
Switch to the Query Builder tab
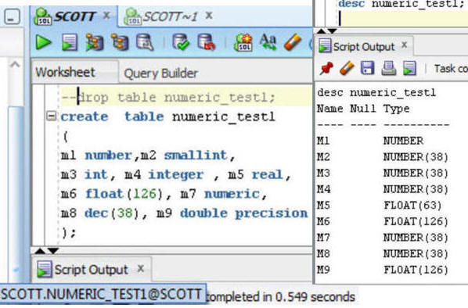161,73
